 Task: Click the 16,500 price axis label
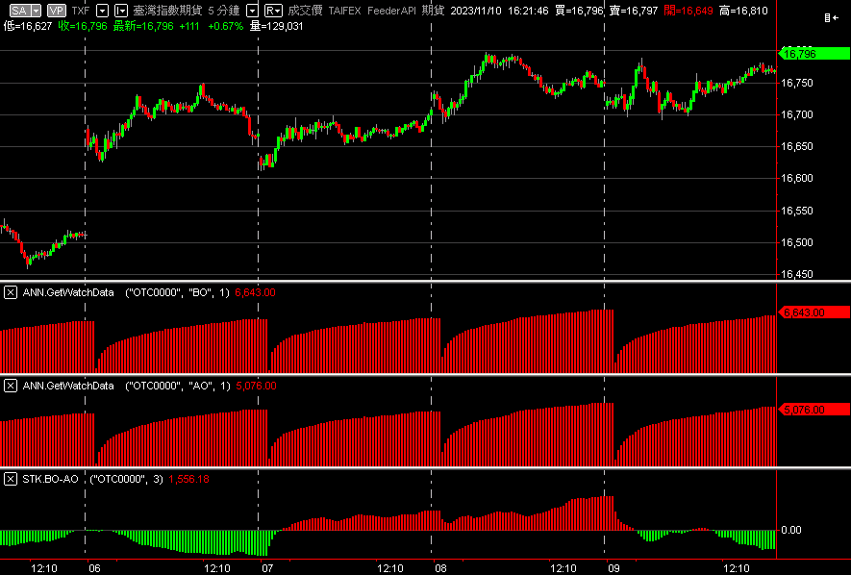[x=797, y=242]
